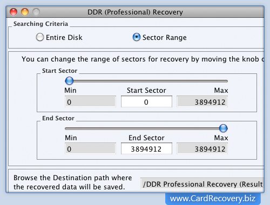Click the End Sector value input field
The width and height of the screenshot is (270, 205).
click(x=146, y=148)
